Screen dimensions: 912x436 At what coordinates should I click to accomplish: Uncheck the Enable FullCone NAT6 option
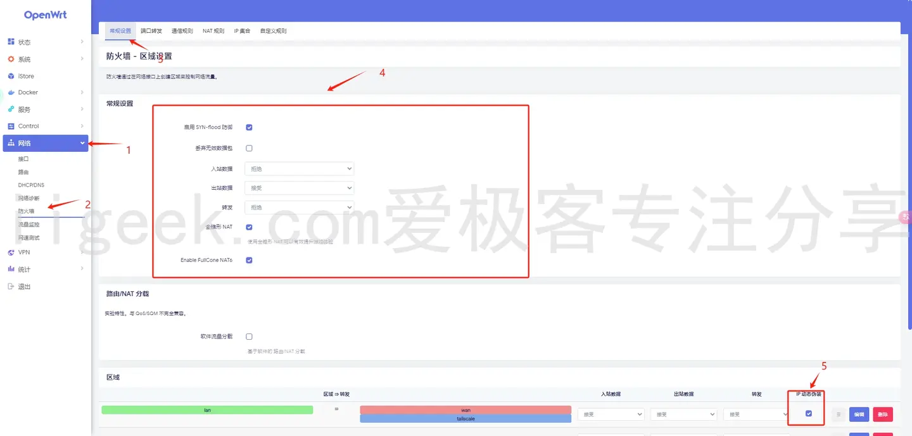click(x=249, y=259)
